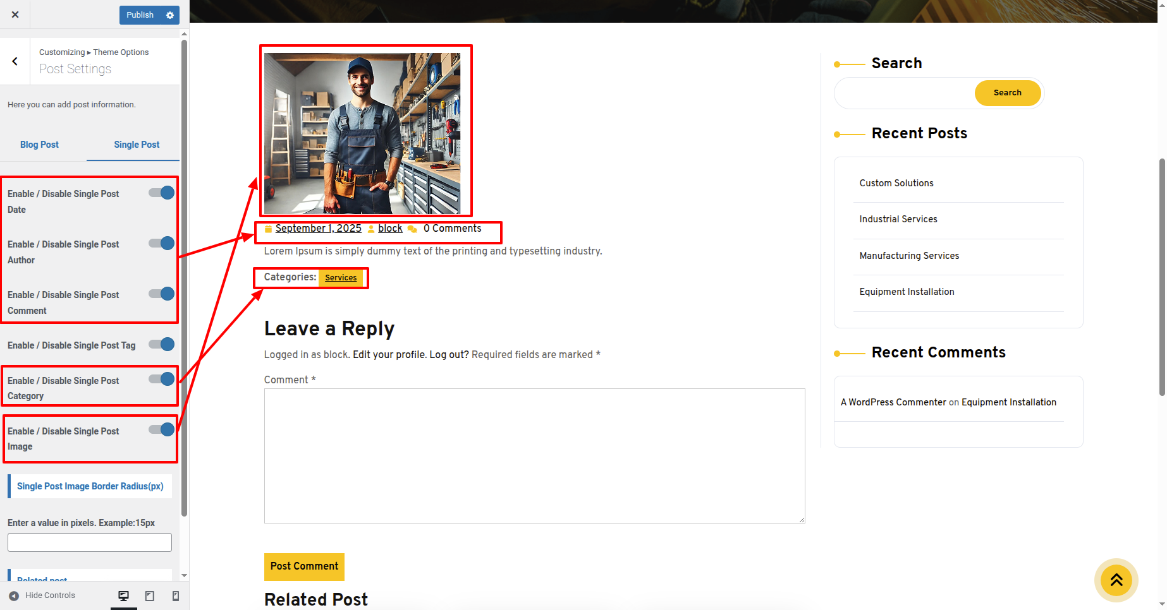Viewport: 1167px width, 610px height.
Task: Switch to tablet preview device icon
Action: point(150,595)
